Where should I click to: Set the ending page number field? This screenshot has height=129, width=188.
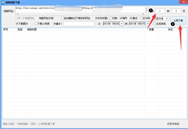(176, 11)
